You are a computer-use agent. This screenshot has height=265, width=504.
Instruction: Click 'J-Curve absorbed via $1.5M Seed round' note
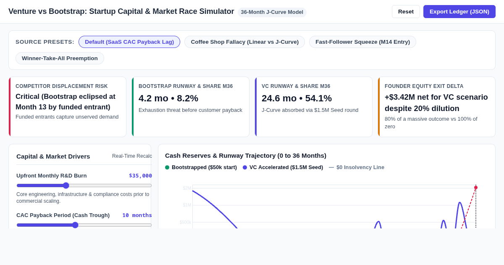[x=310, y=110]
